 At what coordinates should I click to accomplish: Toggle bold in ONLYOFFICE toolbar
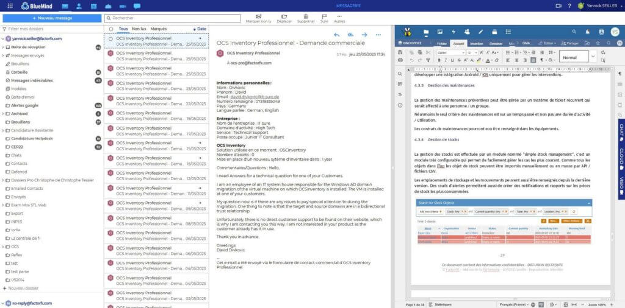[x=439, y=60]
